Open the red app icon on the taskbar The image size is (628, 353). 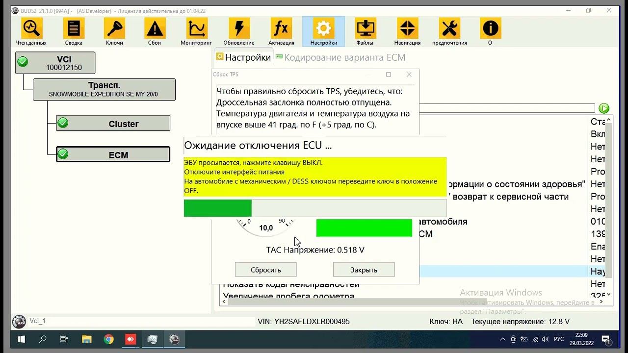point(131,339)
